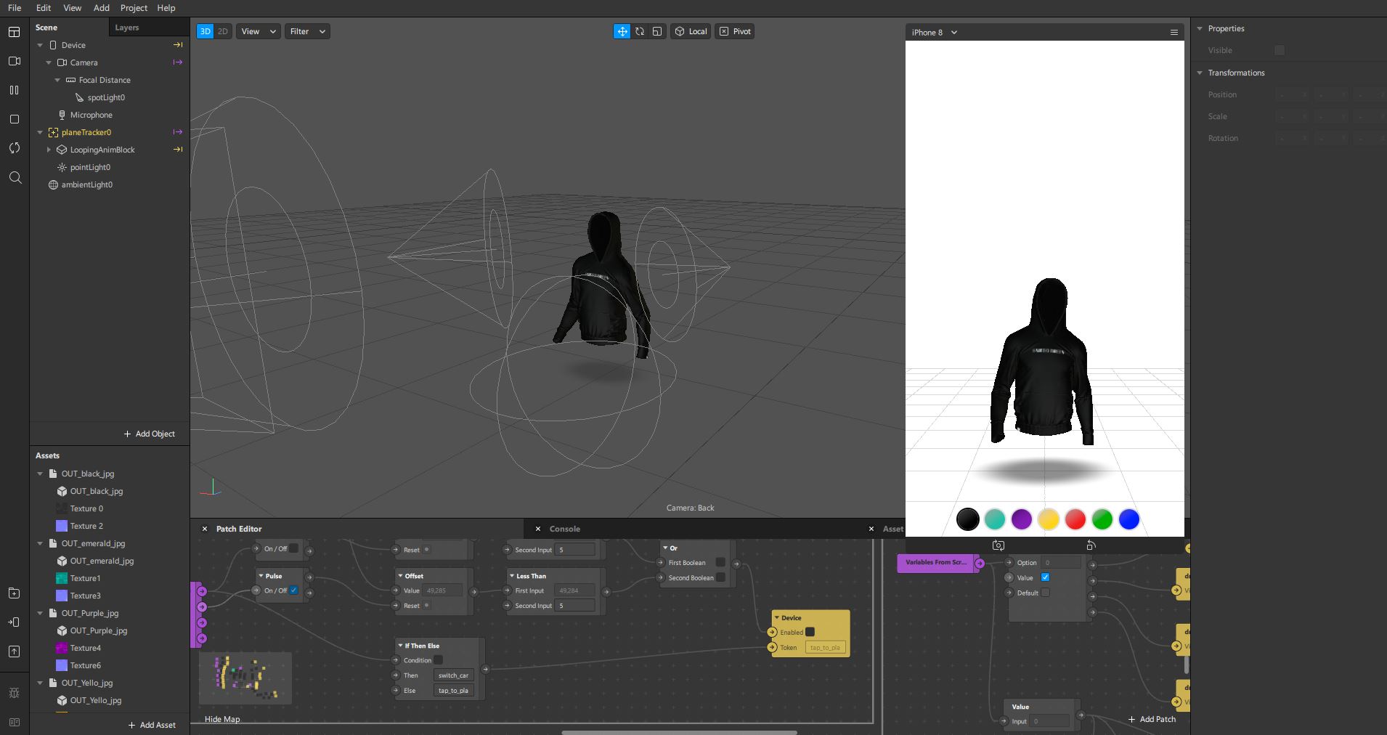Switch to the Layers tab

coord(127,28)
